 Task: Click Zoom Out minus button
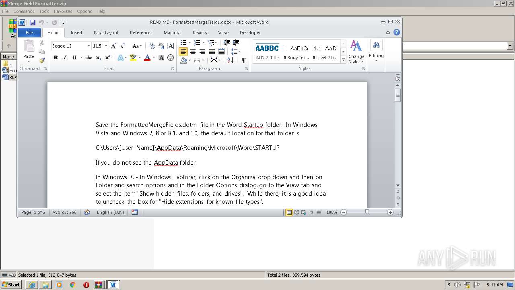coord(344,212)
